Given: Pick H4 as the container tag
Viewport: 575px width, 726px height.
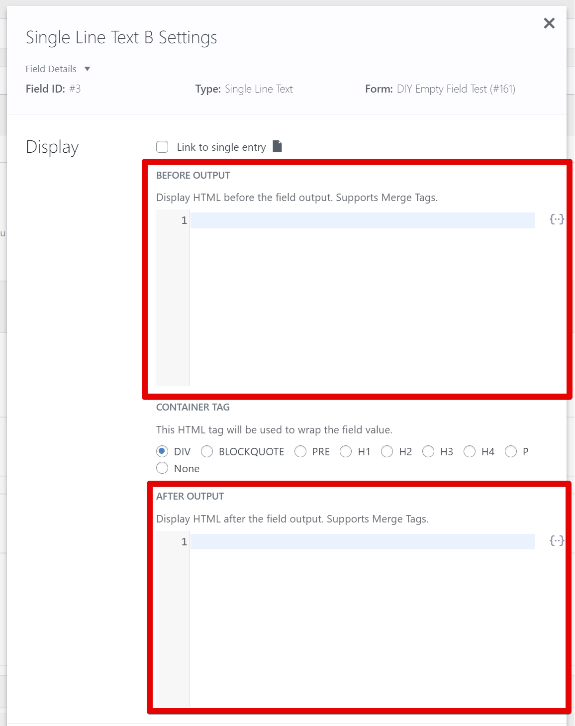Looking at the screenshot, I should pos(470,451).
